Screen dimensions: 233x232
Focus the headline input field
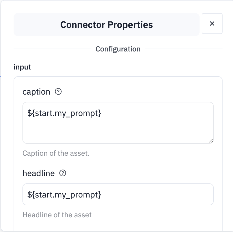point(118,194)
